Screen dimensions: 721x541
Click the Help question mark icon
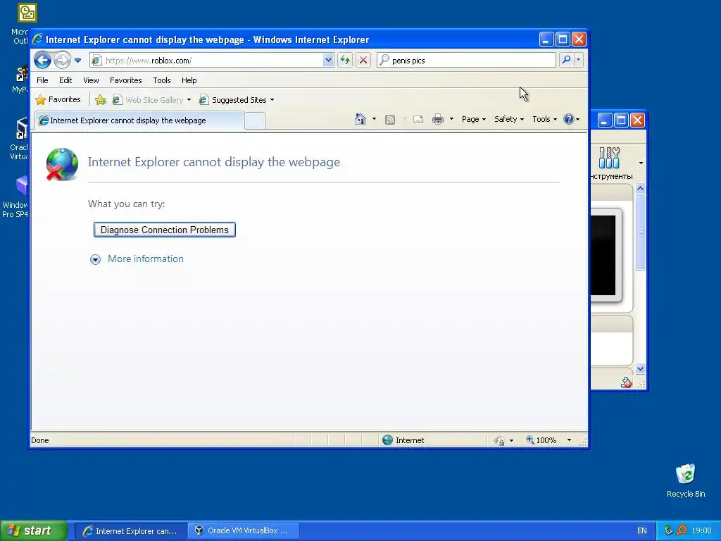tap(569, 119)
